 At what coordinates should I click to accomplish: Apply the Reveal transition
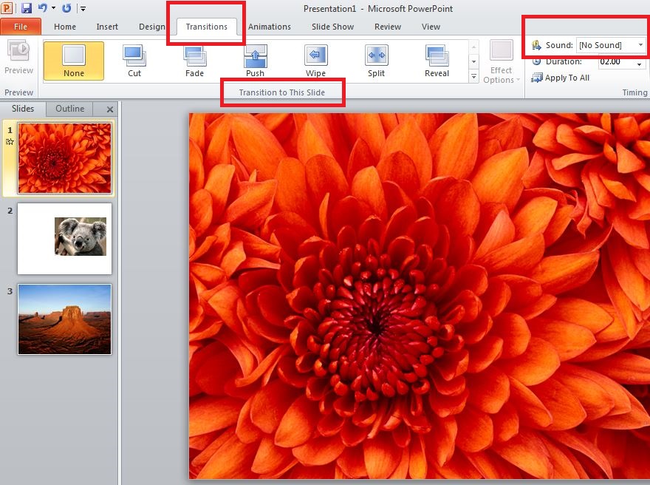pos(437,61)
